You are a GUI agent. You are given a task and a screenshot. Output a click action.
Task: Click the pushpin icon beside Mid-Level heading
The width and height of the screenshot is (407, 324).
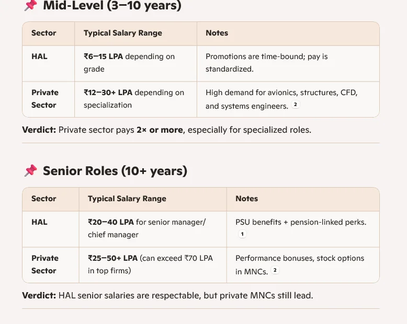(x=30, y=6)
